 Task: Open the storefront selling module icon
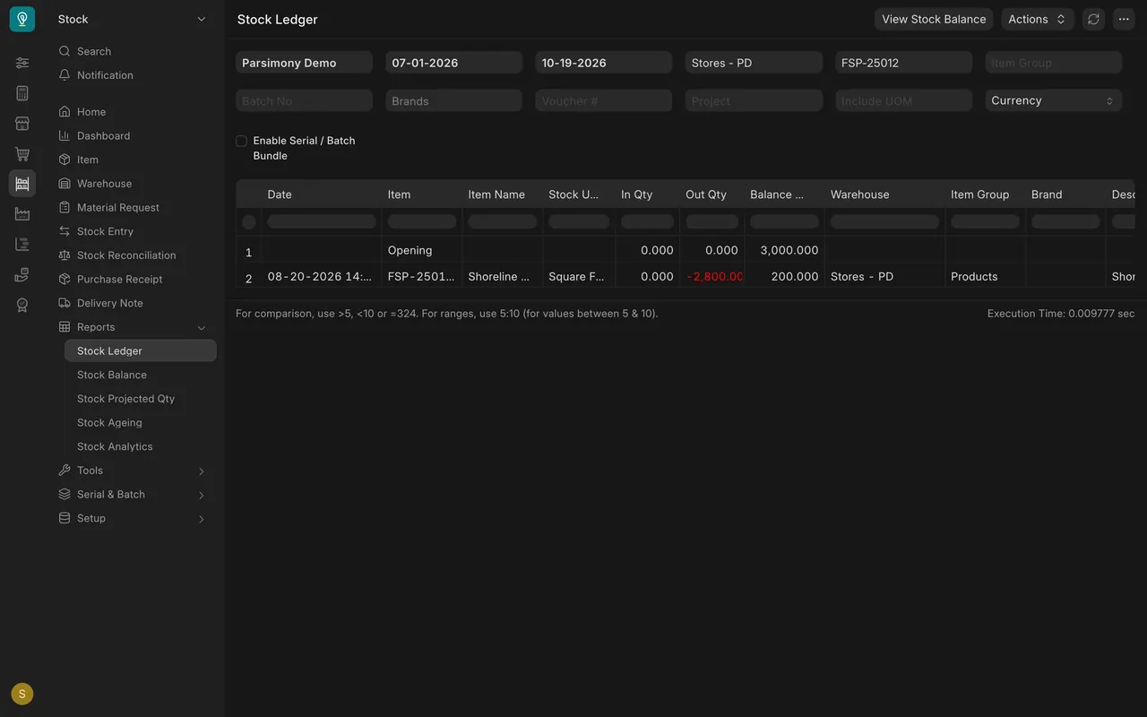click(22, 124)
